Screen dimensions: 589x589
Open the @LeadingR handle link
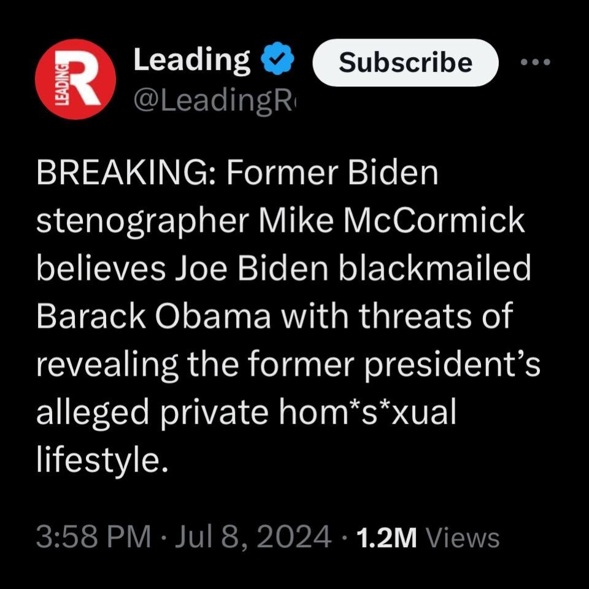[x=214, y=97]
